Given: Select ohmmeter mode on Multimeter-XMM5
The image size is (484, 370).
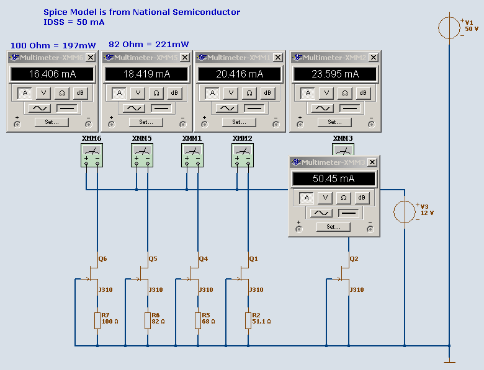Looking at the screenshot, I should (x=156, y=93).
